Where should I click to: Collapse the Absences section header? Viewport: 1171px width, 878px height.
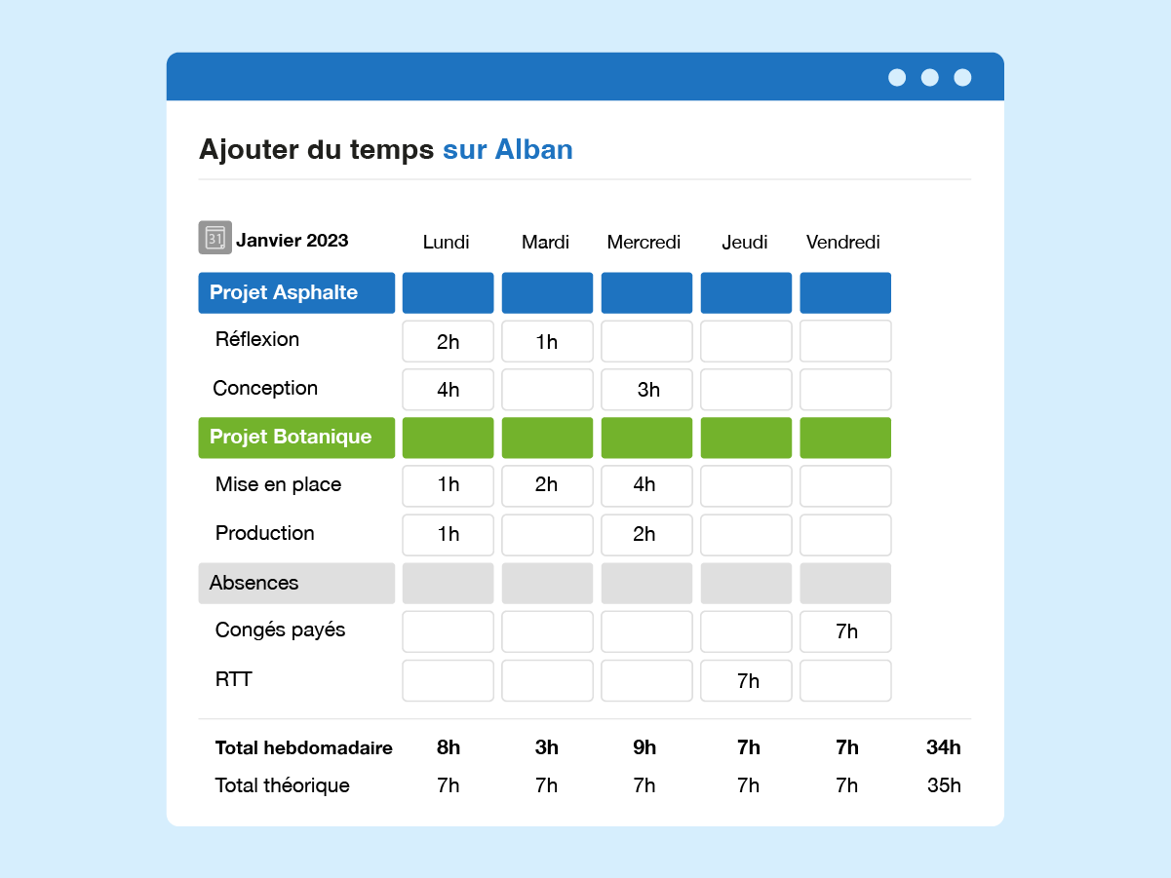pos(296,583)
